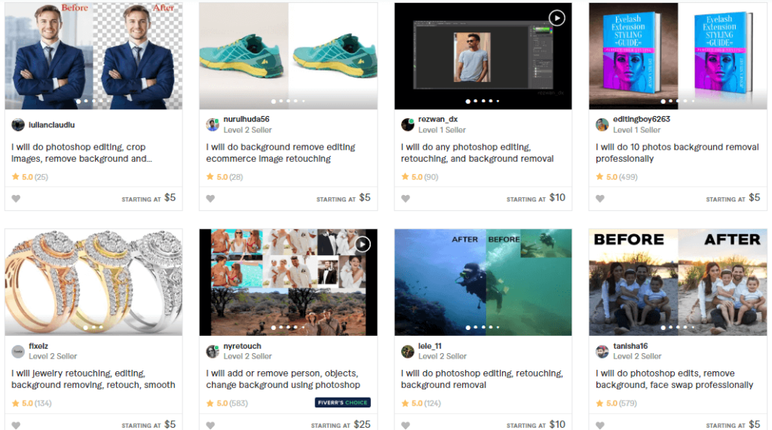The width and height of the screenshot is (772, 430).
Task: Open the jewelry rings gig thumbnail
Action: point(93,282)
